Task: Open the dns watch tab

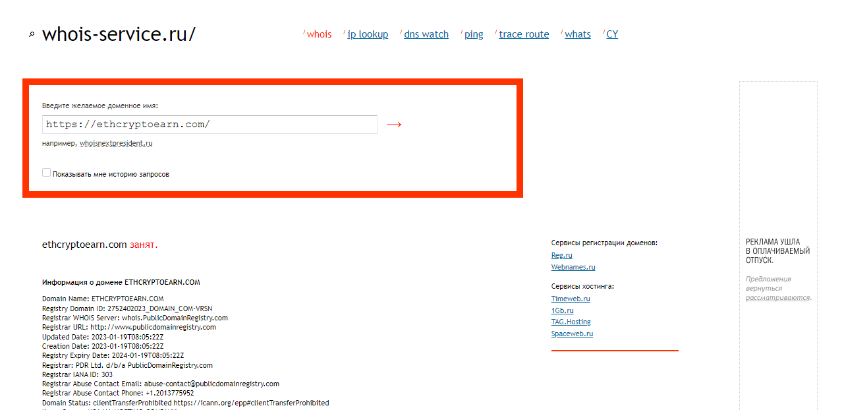Action: [x=426, y=34]
